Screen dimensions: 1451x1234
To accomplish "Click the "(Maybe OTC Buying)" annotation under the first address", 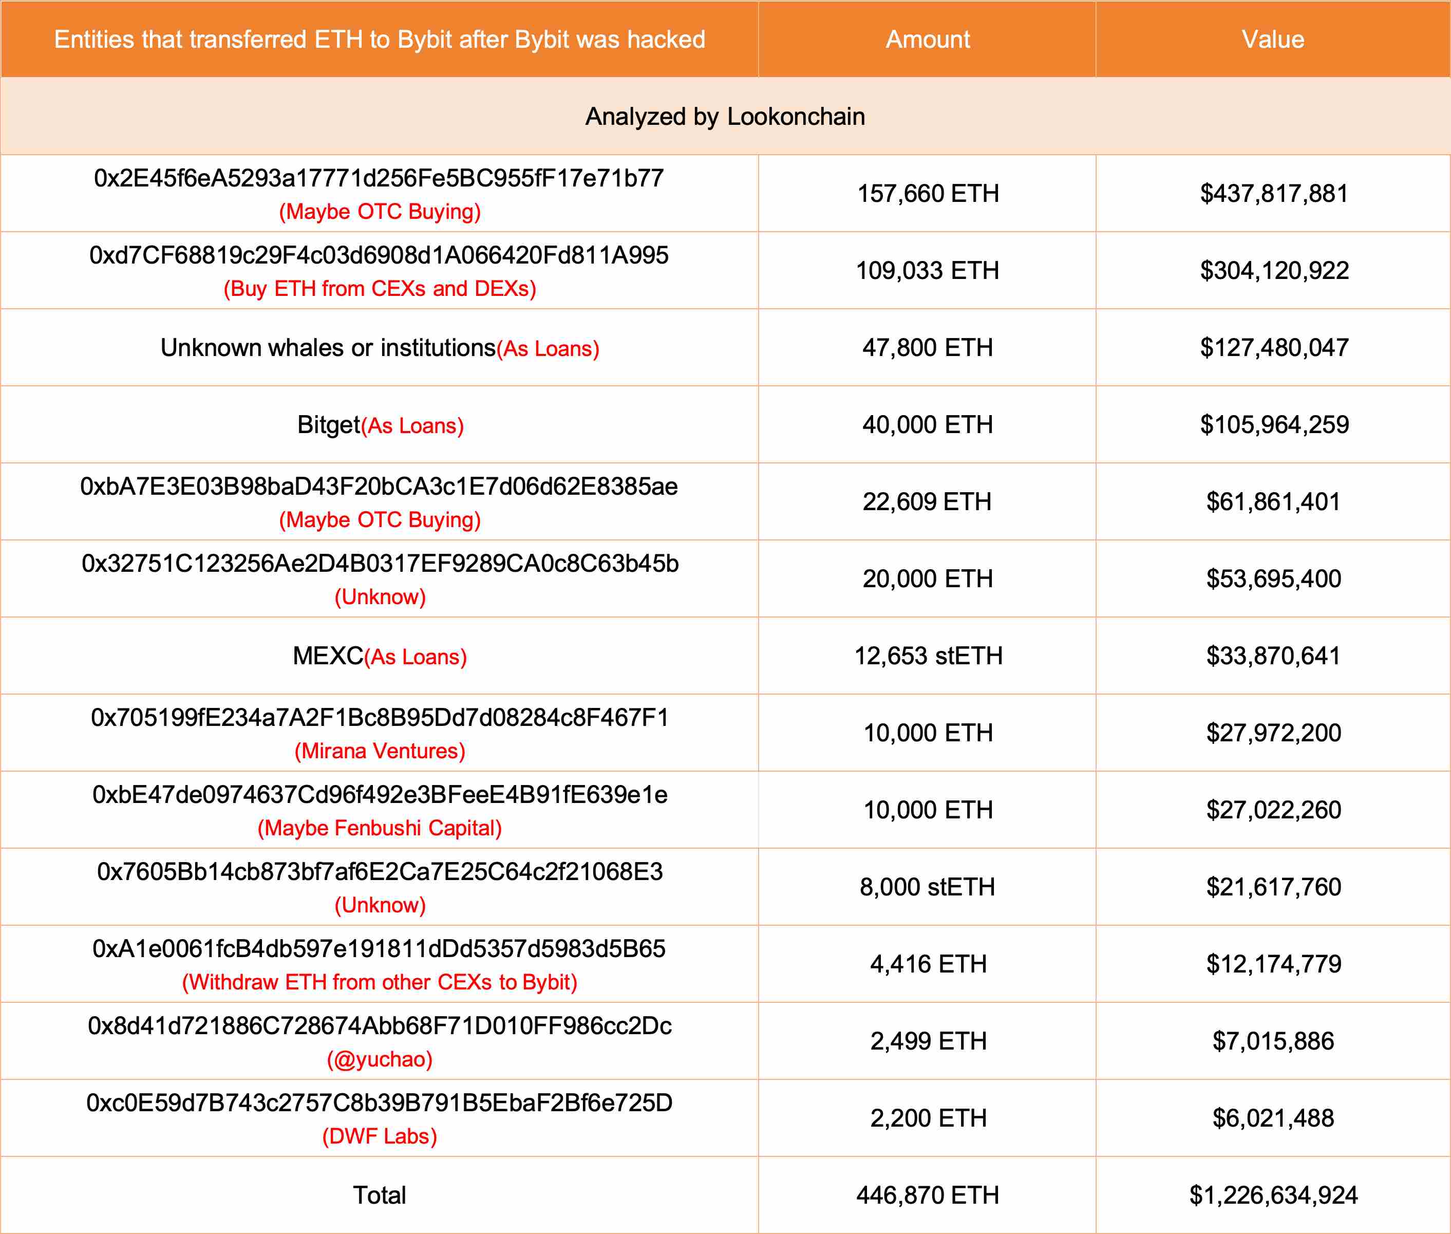I will click(x=379, y=210).
